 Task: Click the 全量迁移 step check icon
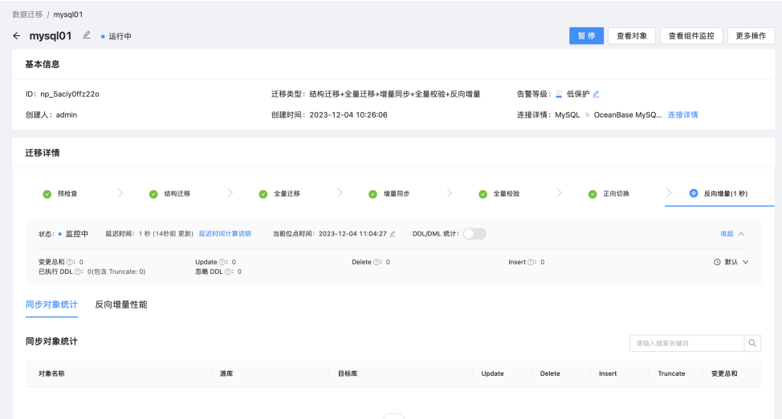(263, 194)
